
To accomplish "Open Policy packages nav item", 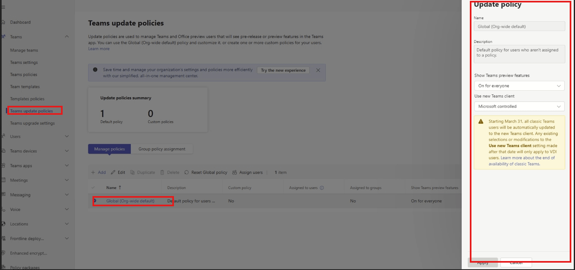I will pos(25,268).
